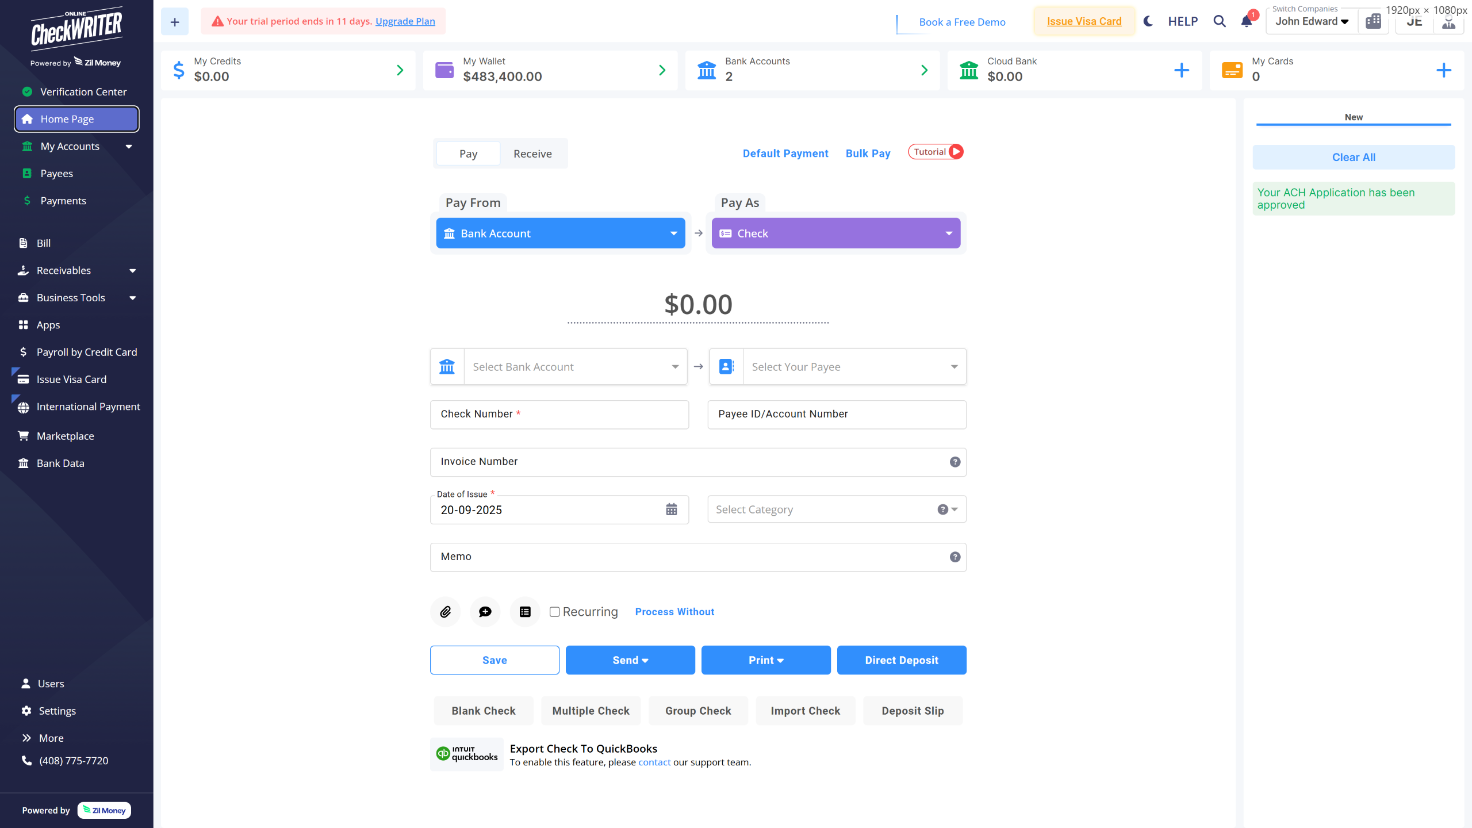Screen dimensions: 1472x828
Task: Click the Check Number input field
Action: click(559, 415)
